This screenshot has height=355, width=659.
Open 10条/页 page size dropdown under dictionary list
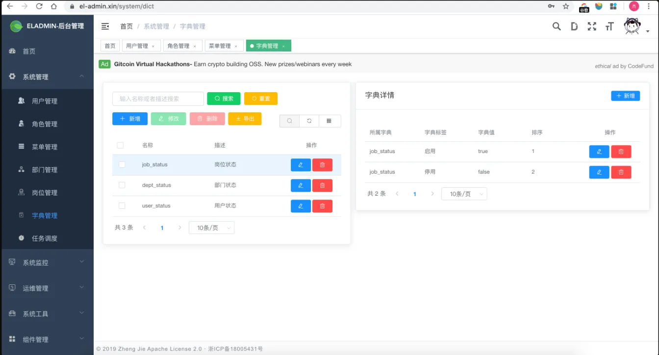coord(211,228)
